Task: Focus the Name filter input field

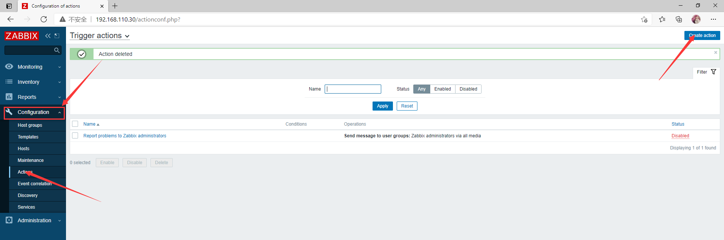Action: coord(353,89)
